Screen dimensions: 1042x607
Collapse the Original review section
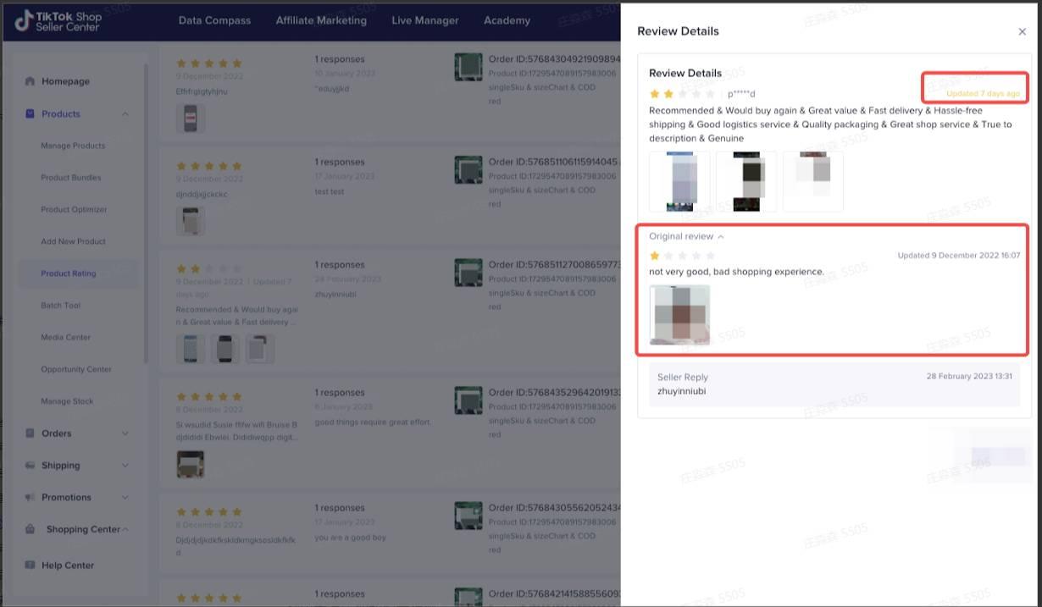point(721,236)
